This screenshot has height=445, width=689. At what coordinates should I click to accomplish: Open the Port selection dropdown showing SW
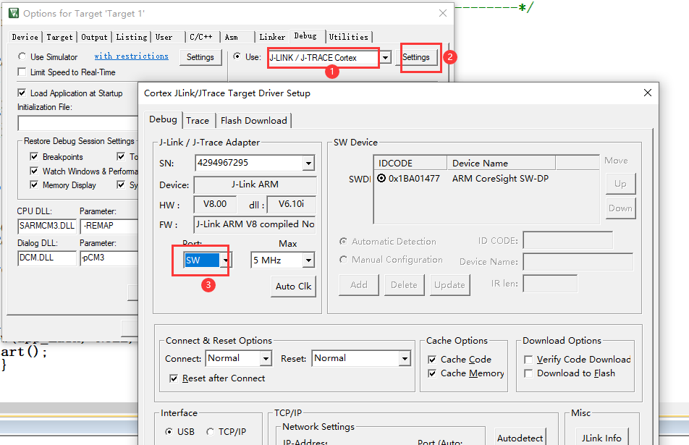click(x=224, y=260)
